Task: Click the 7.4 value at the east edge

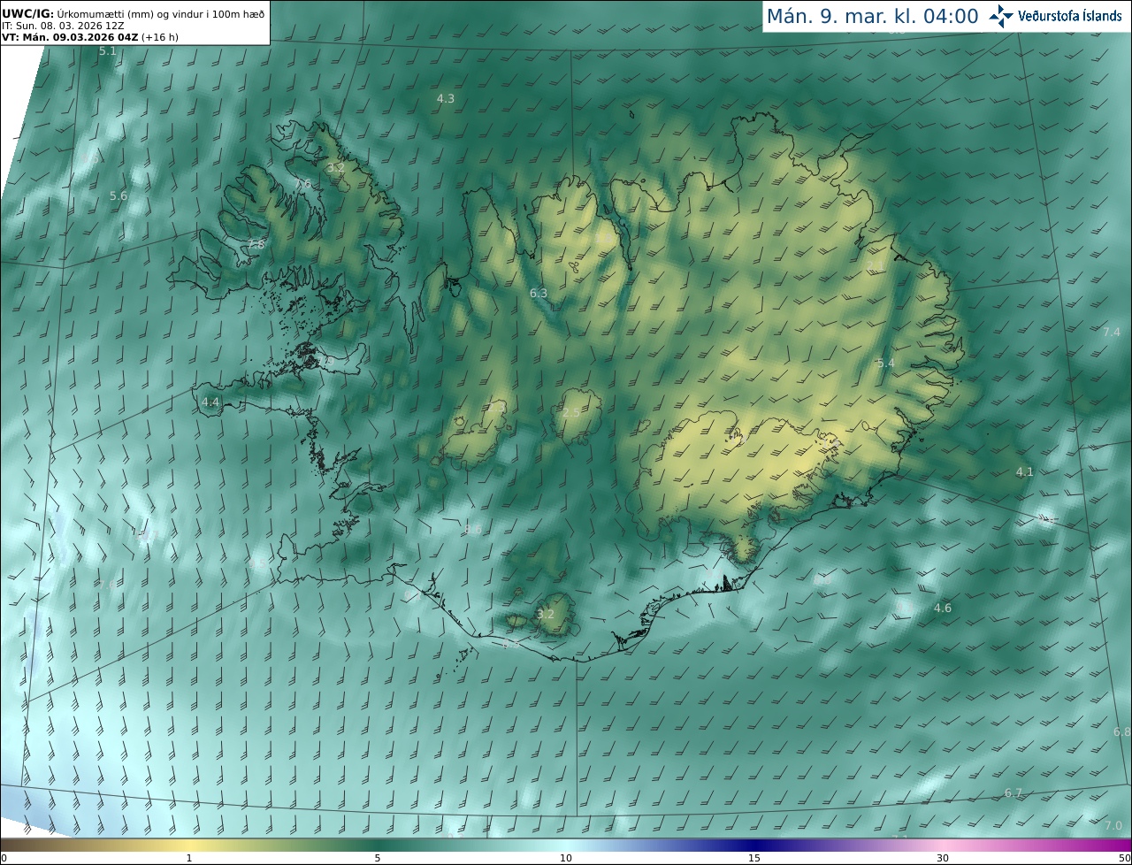Action: coord(1112,332)
